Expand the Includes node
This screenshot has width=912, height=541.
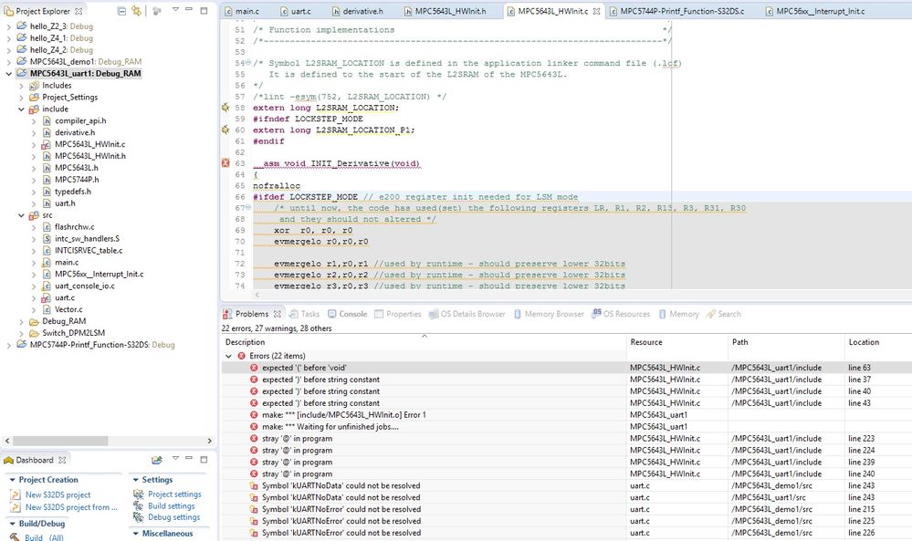(x=21, y=86)
